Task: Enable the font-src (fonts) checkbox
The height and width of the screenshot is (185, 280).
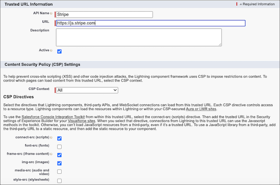Action: pos(59,147)
